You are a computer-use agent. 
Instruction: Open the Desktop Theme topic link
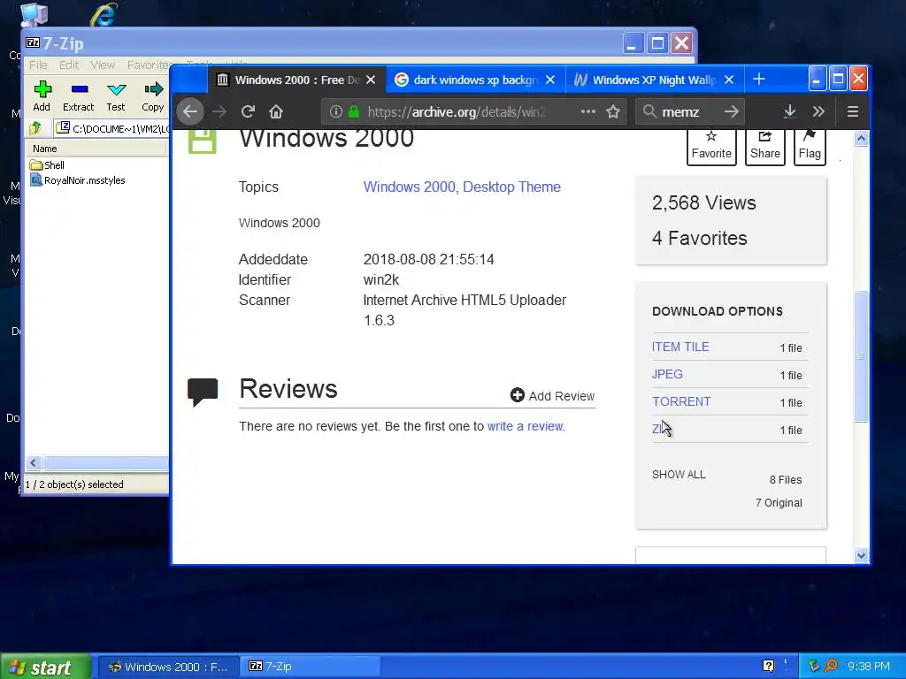[512, 187]
